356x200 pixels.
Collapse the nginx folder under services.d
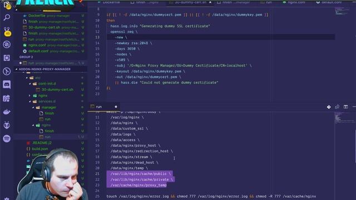46,125
